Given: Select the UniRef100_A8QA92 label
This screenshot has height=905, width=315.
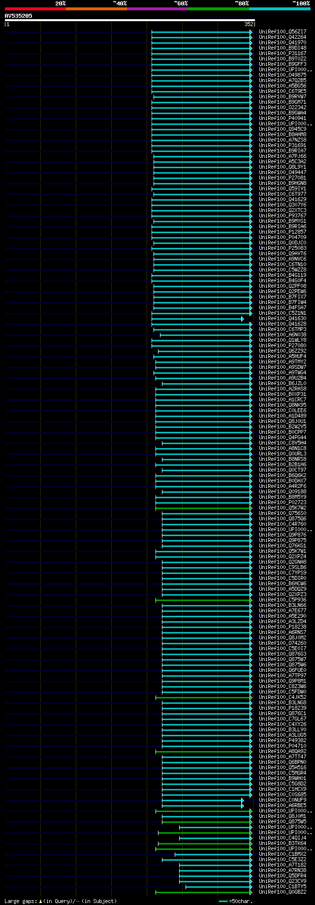Looking at the screenshot, I should 283,751.
